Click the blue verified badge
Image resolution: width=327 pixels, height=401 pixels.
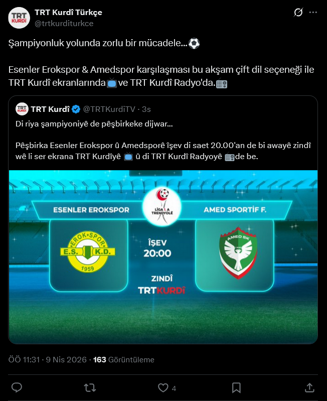coord(76,109)
